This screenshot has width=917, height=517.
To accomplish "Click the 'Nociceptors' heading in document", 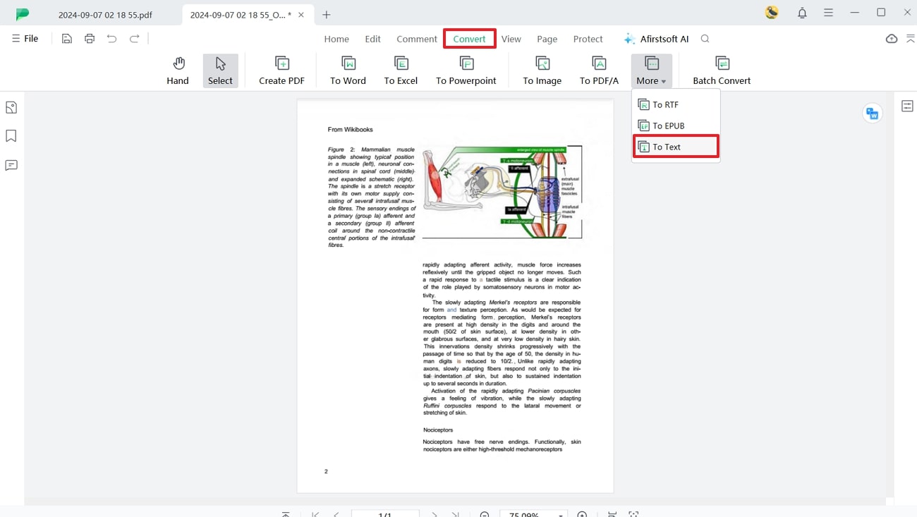I will [x=438, y=430].
